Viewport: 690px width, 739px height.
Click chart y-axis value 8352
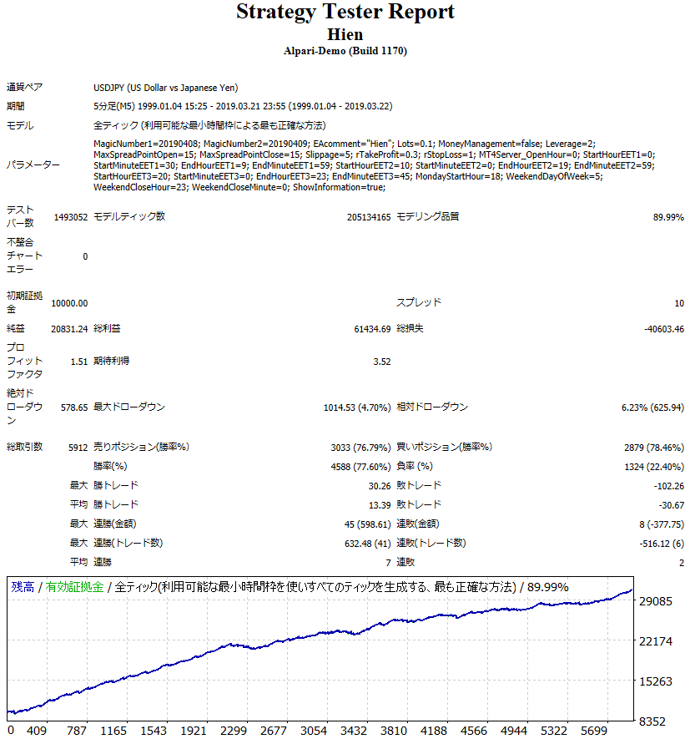click(x=652, y=721)
